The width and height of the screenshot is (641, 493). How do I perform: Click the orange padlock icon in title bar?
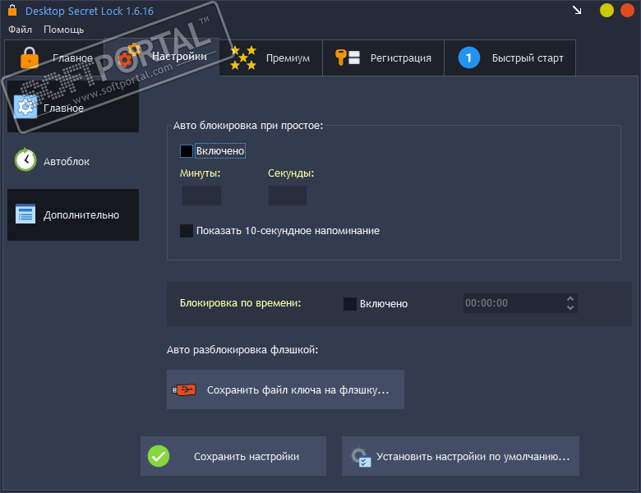tap(12, 10)
